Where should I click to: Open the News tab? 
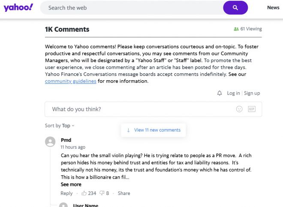273,8
